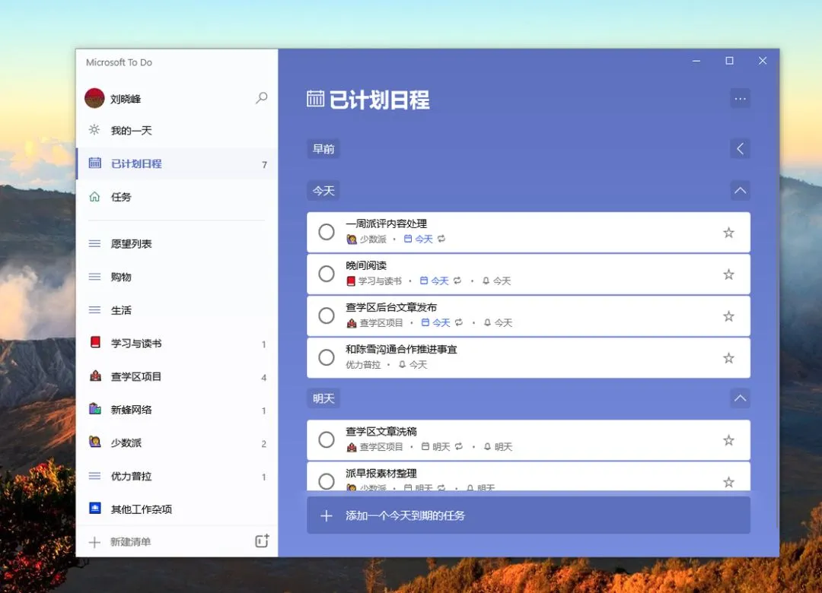The height and width of the screenshot is (593, 822).
Task: Mark 派早报素材整理 as done
Action: pyautogui.click(x=326, y=481)
